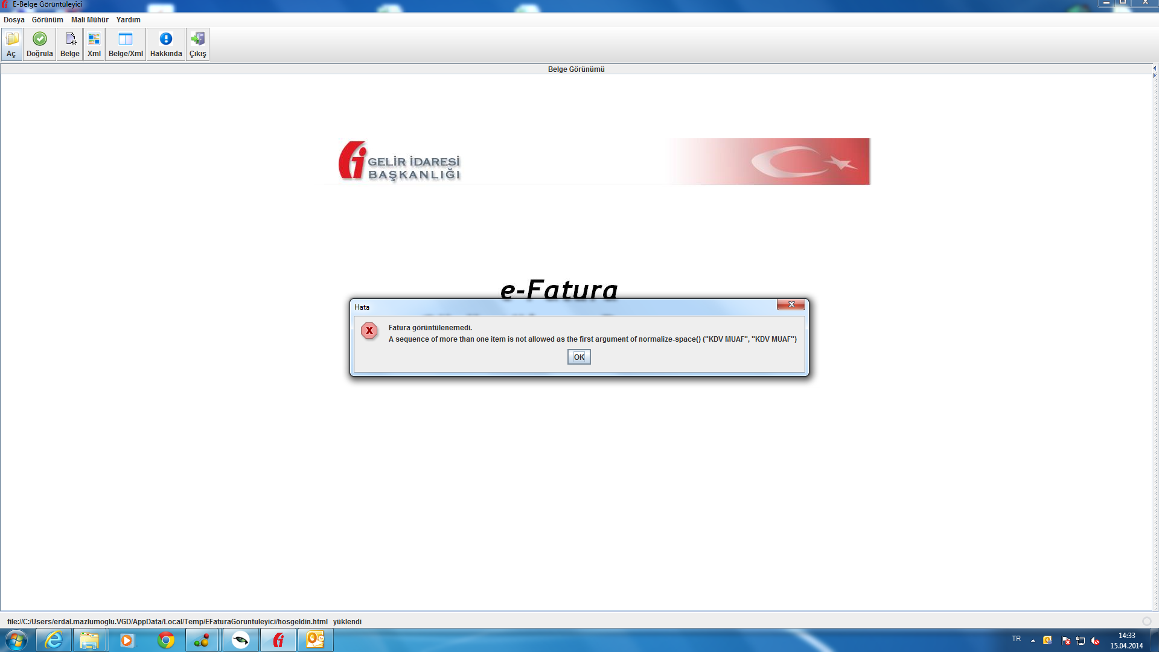Open the Dosya menu
The width and height of the screenshot is (1159, 652).
14,20
